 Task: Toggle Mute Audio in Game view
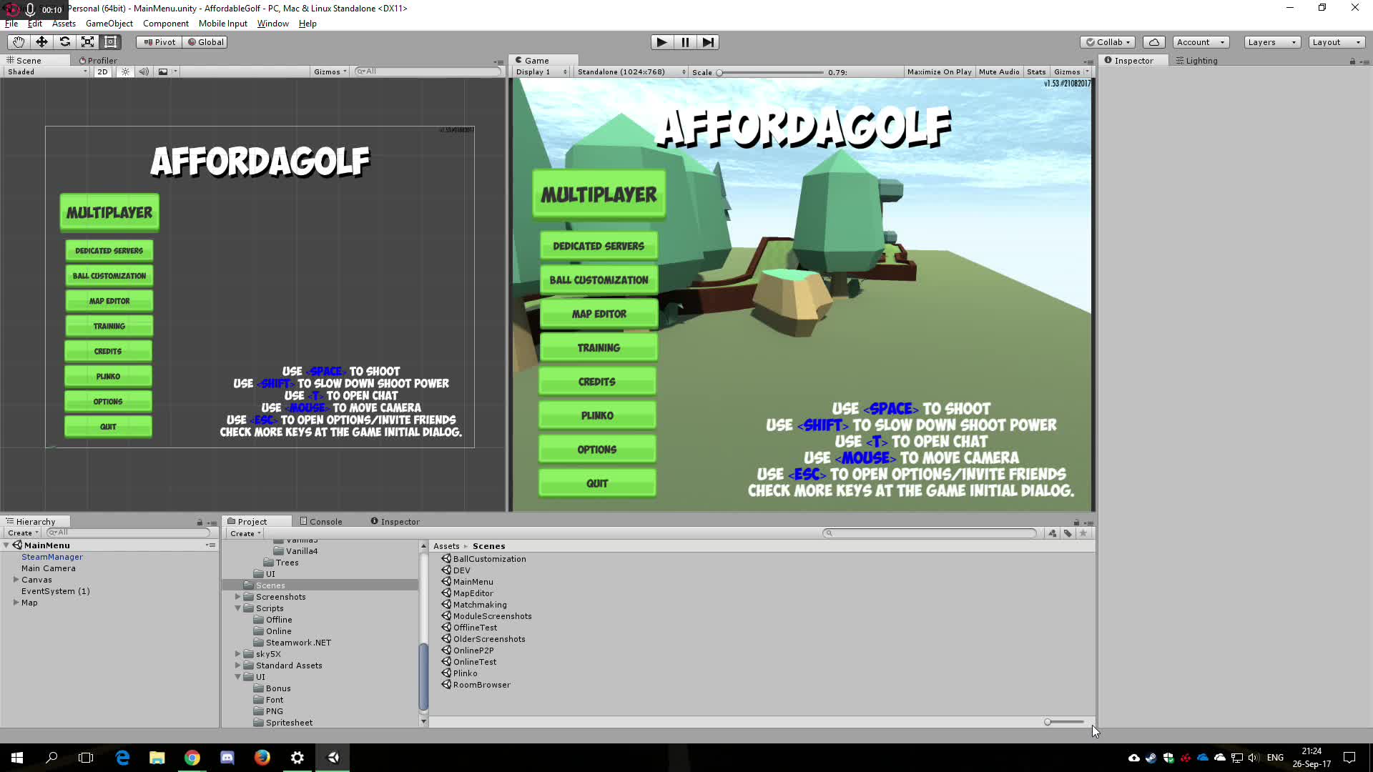pos(998,71)
